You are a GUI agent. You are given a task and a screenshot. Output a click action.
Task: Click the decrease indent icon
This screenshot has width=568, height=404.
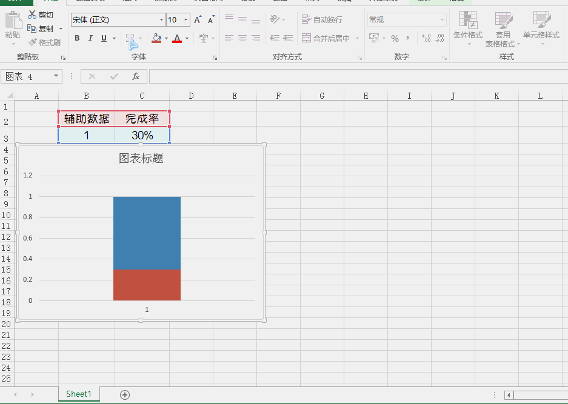275,38
